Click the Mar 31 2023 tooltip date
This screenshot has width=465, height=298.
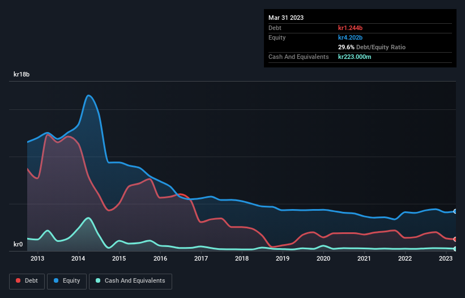(286, 18)
